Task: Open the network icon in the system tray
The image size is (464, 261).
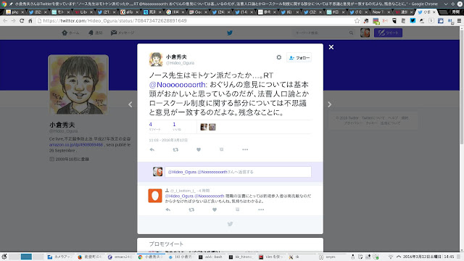Action: 391,257
